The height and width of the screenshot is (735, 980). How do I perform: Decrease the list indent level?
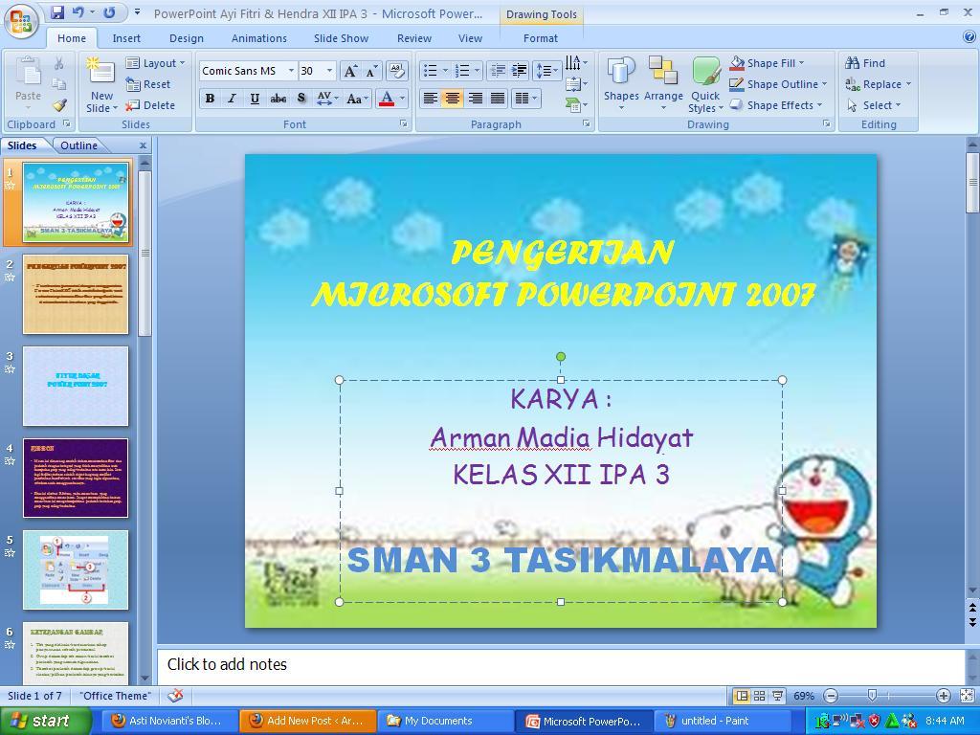click(x=498, y=71)
